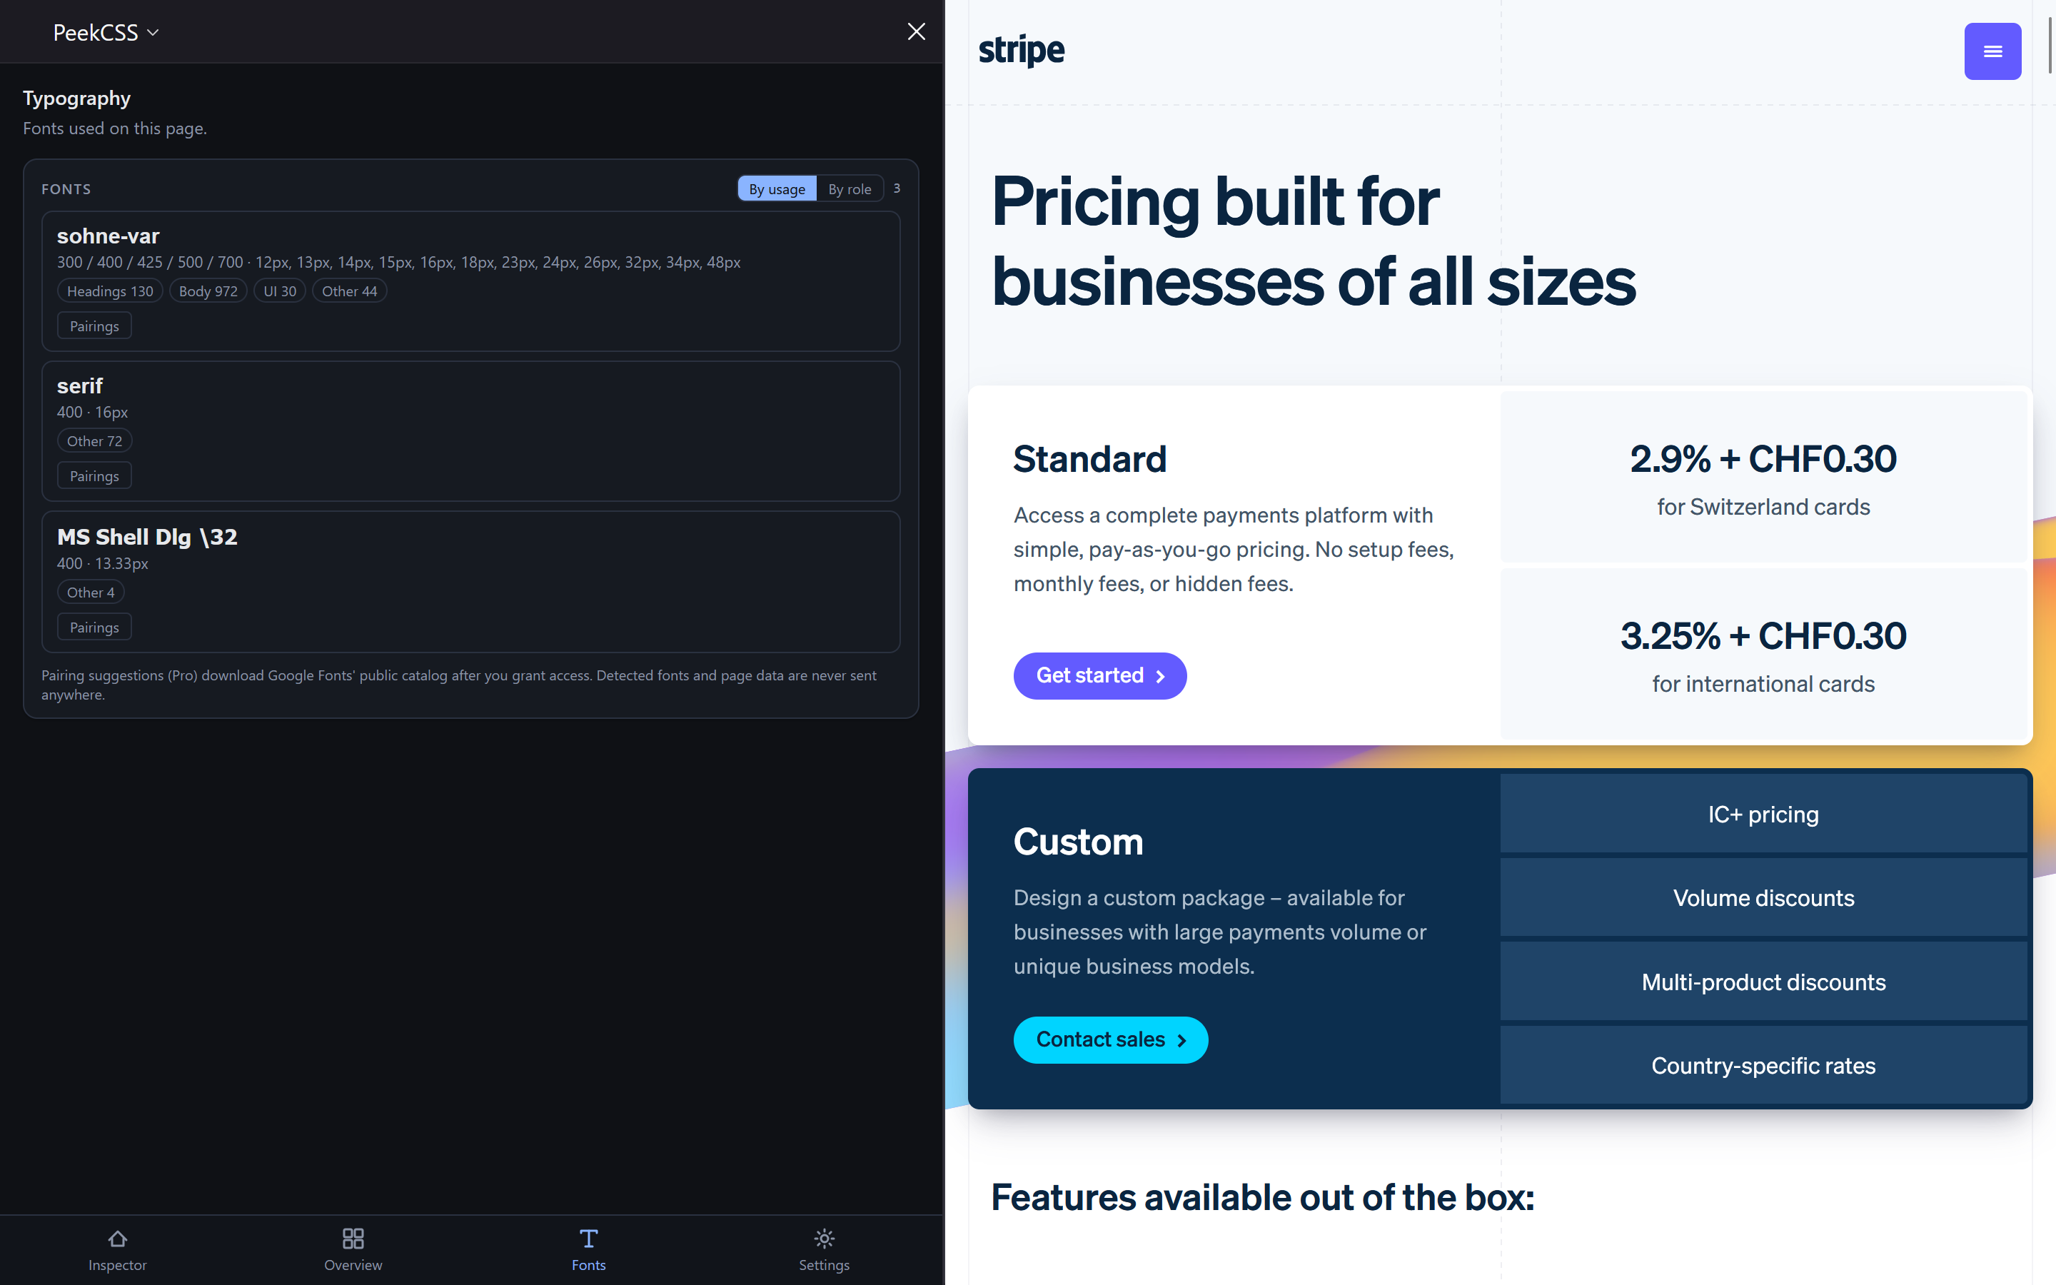Click the IC+ pricing cell

coord(1763,814)
